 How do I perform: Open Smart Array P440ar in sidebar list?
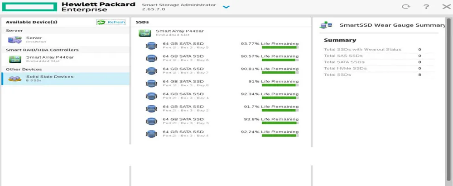65,59
